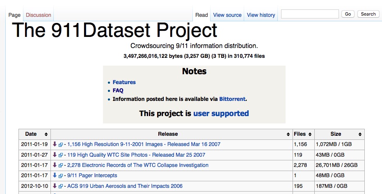Viewport: 382px width, 194px height.
Task: Click external link icon for 119 WTC Site Photos
Action: point(61,155)
